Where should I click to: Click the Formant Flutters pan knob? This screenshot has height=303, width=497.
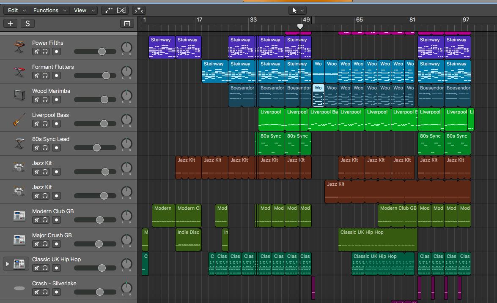[x=127, y=71]
